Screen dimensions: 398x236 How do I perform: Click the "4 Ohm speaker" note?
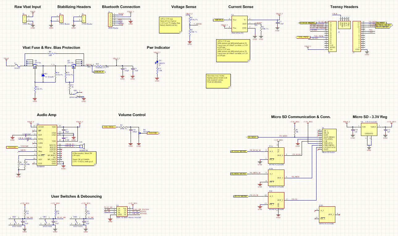coord(84,158)
